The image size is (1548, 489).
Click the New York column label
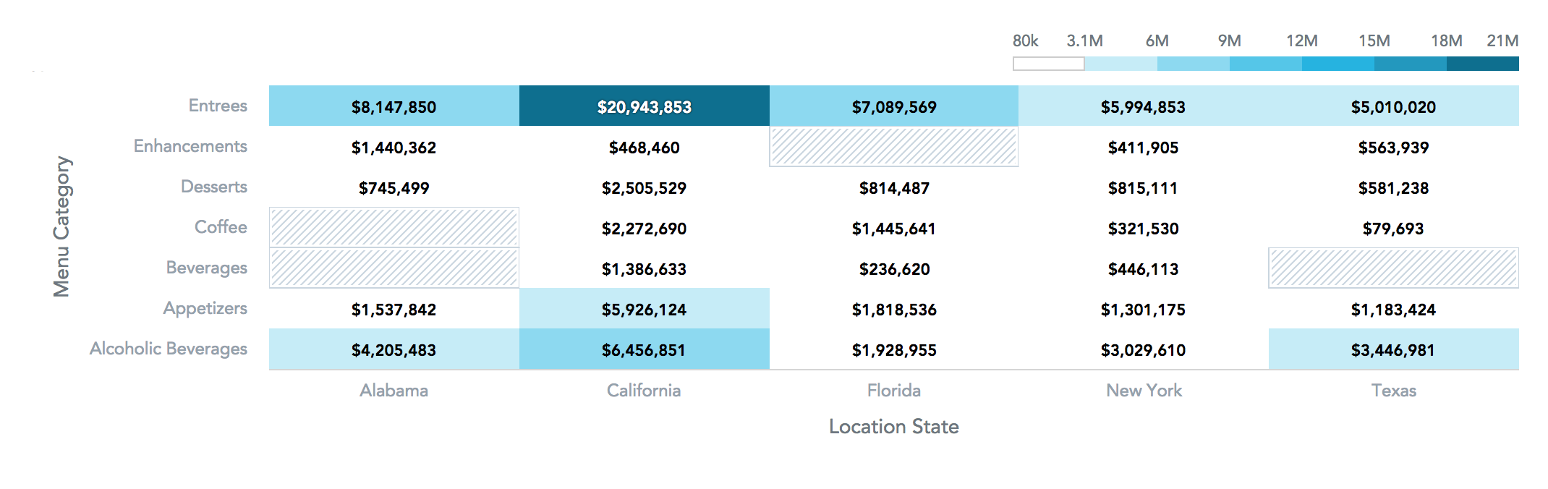[x=1144, y=391]
